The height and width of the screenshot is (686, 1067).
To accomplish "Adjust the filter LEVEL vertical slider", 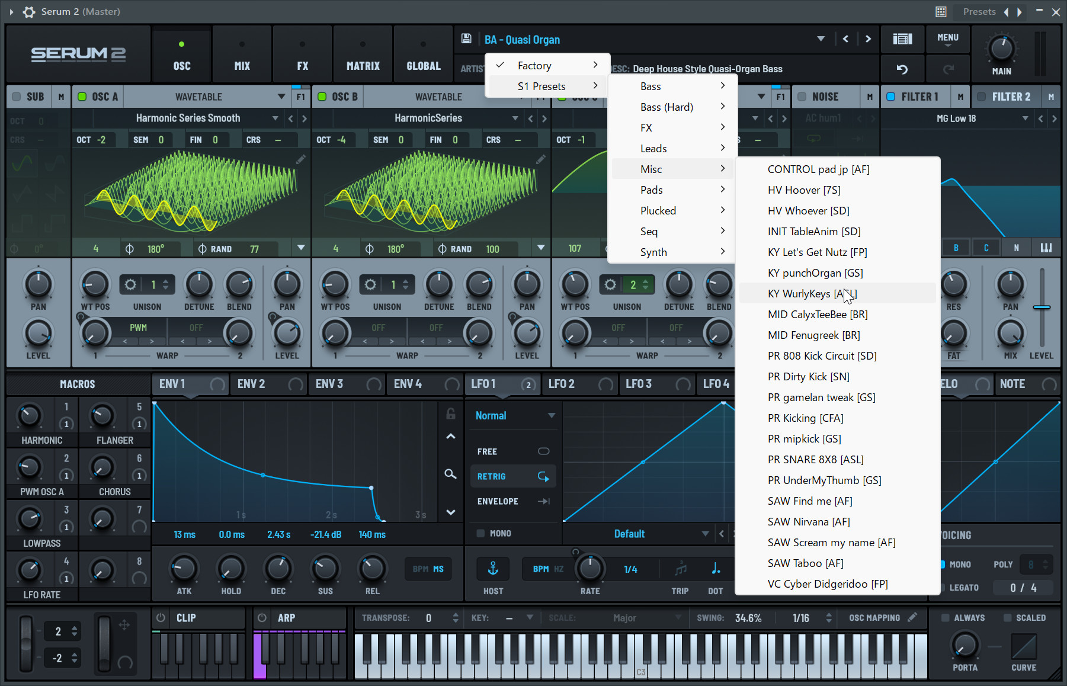I will [x=1042, y=307].
